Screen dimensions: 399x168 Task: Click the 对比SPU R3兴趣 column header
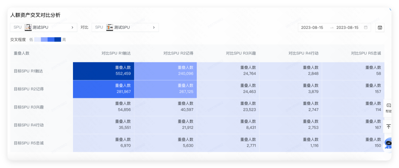pos(241,53)
